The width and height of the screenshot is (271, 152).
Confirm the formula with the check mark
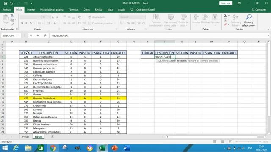38,35
